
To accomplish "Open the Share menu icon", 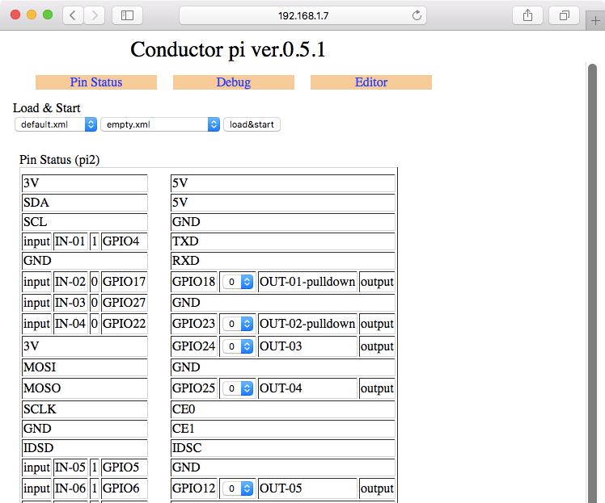I will pos(527,15).
